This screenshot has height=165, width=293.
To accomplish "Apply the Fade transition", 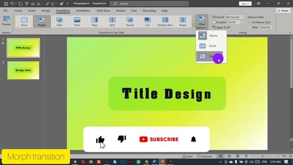I will tap(60, 22).
